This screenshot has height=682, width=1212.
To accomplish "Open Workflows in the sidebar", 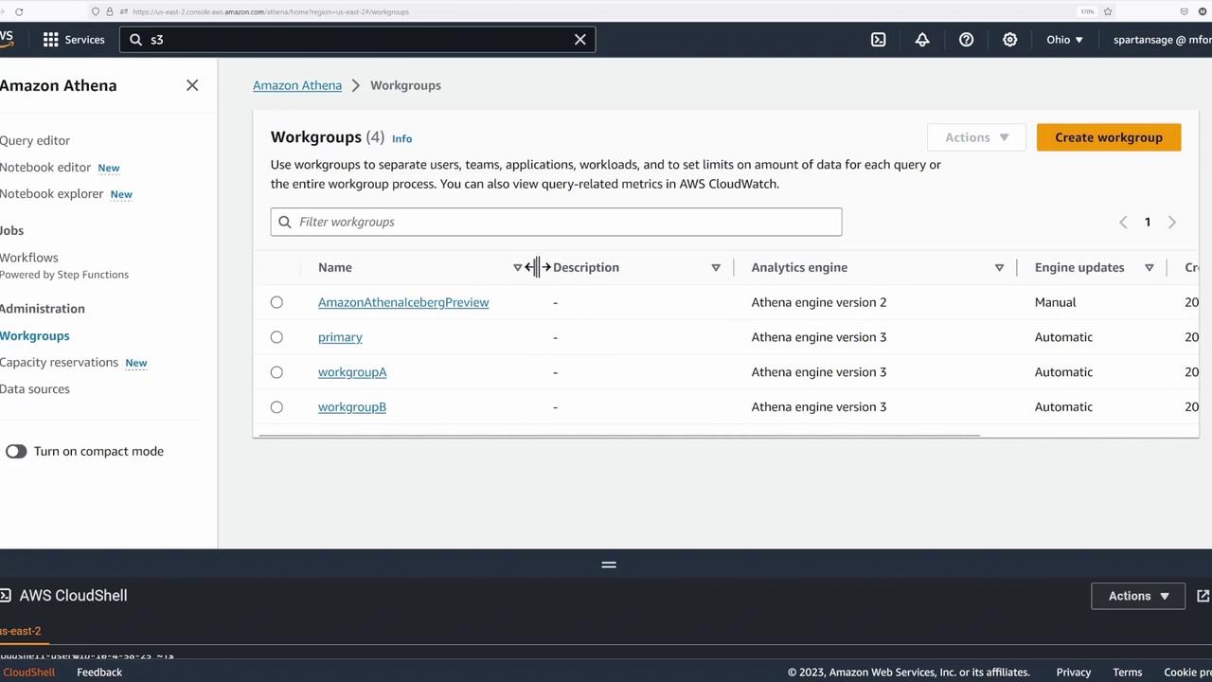I will tap(29, 258).
